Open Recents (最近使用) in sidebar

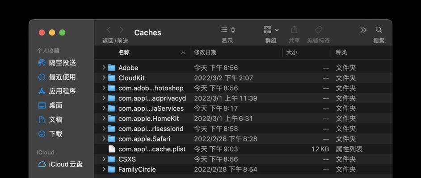point(57,77)
